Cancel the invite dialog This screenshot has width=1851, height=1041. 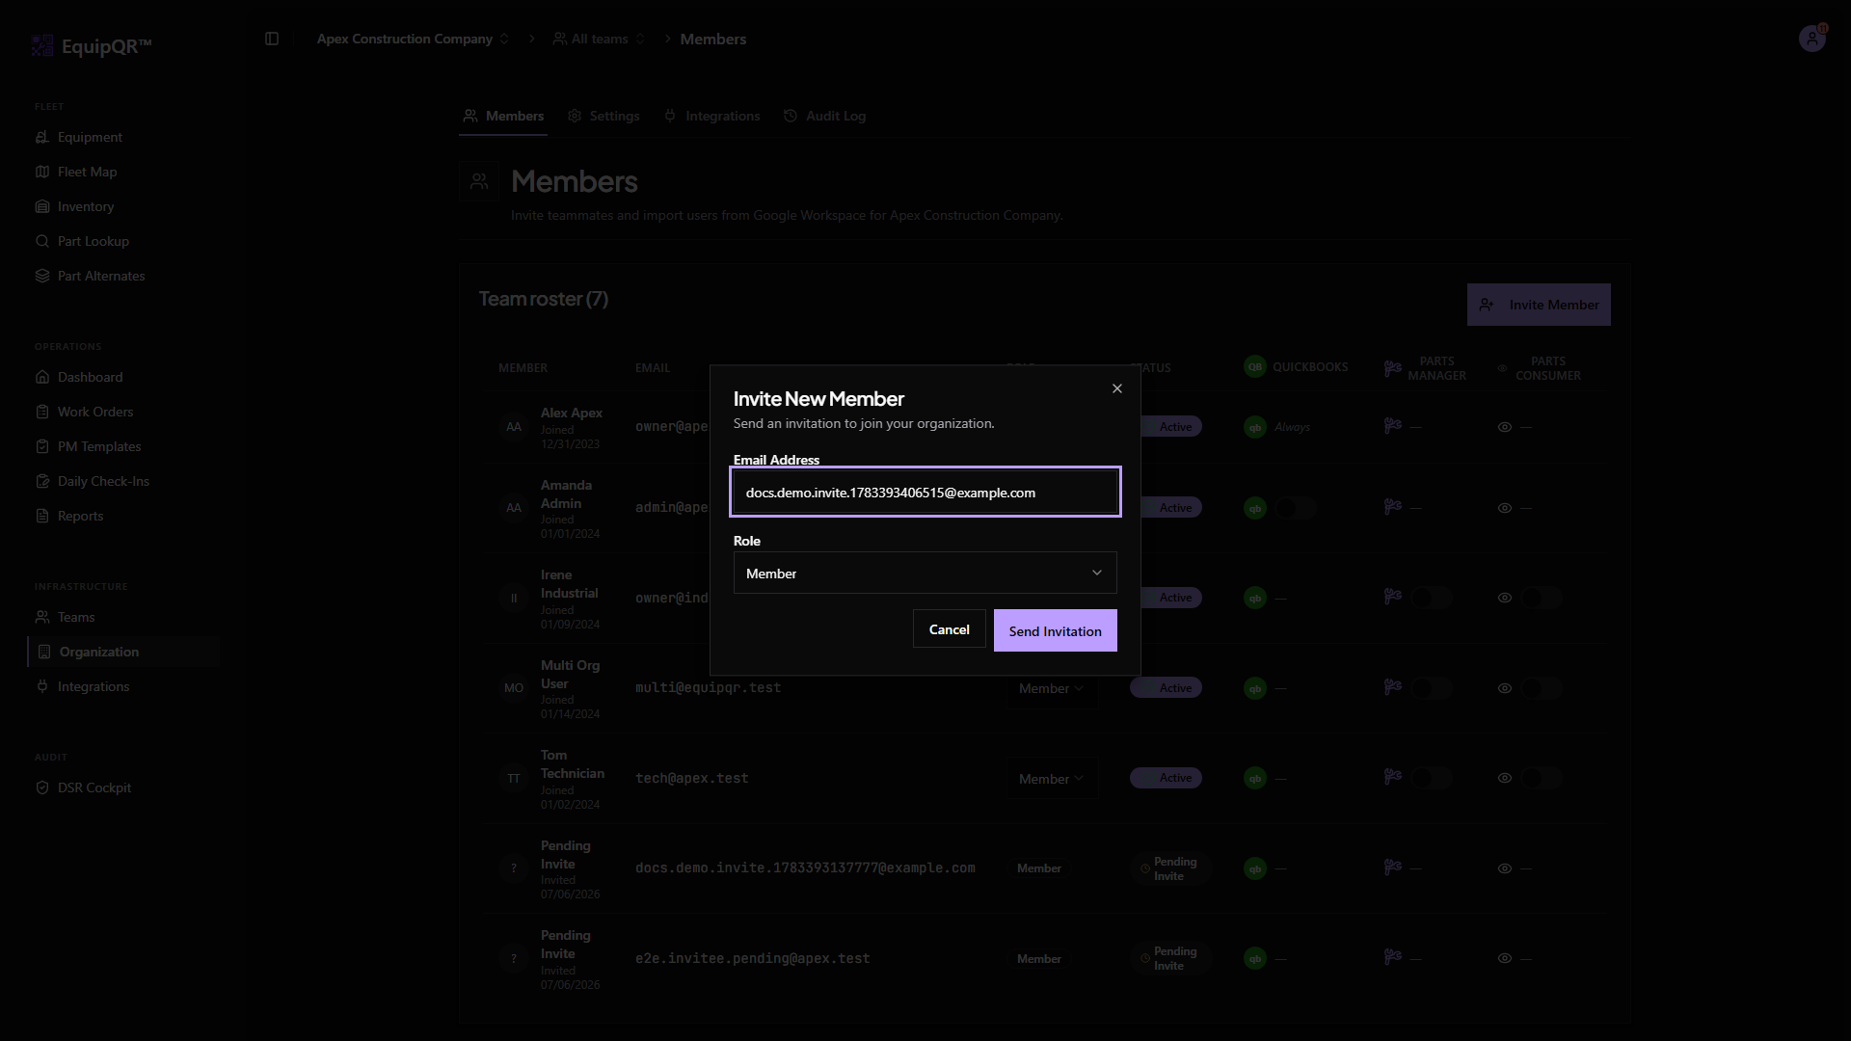coord(949,628)
